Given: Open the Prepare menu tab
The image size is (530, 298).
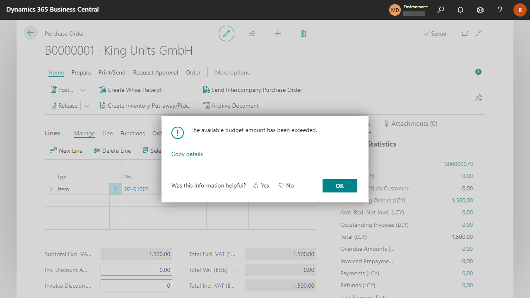Looking at the screenshot, I should coord(81,72).
